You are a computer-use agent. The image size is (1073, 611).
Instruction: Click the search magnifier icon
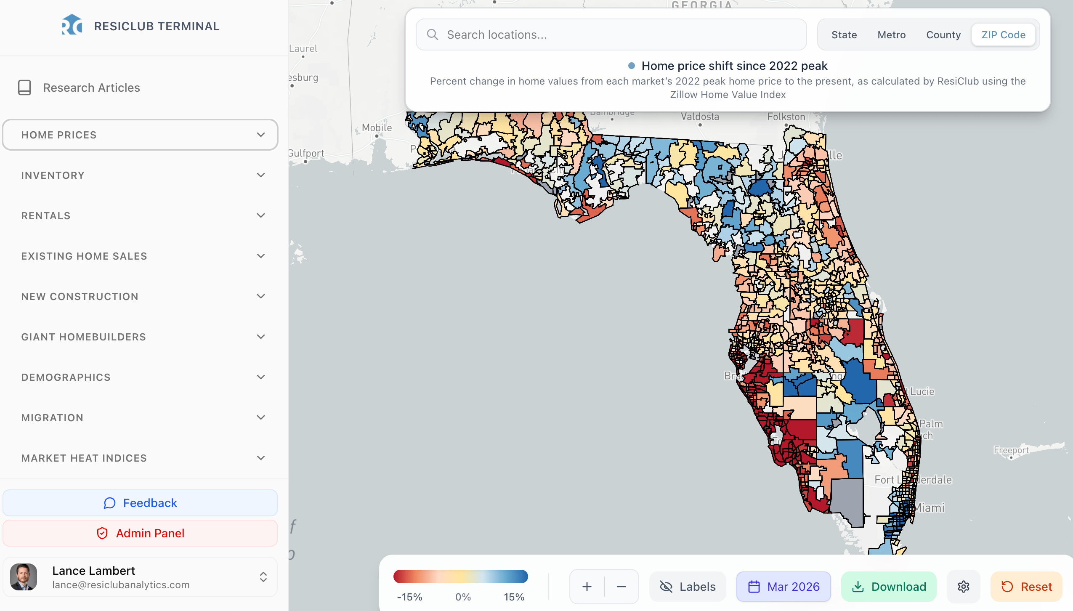pos(432,35)
